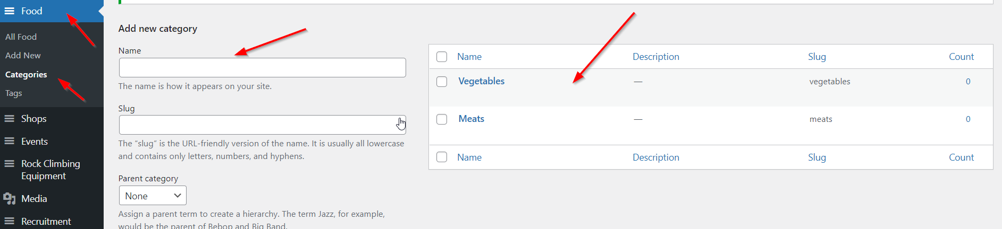1002x229 pixels.
Task: Check the select-all box in table footer
Action: click(x=442, y=157)
